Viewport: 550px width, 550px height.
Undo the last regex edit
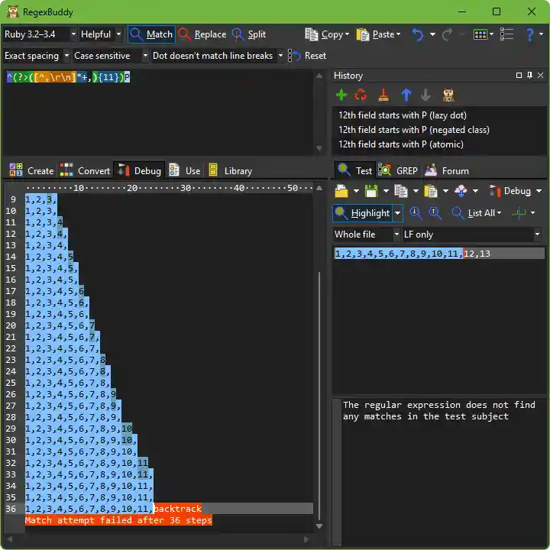[417, 34]
